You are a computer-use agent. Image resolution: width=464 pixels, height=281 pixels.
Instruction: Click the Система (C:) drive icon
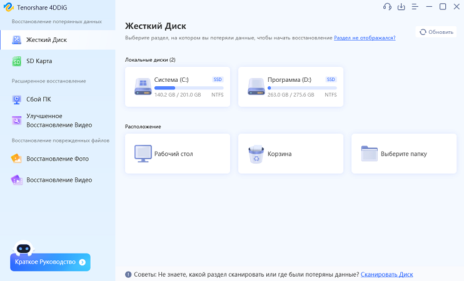click(143, 87)
